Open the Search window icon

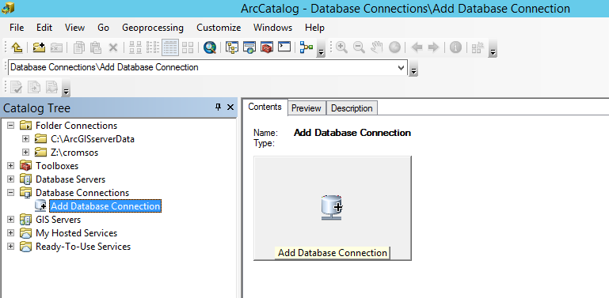[249, 47]
